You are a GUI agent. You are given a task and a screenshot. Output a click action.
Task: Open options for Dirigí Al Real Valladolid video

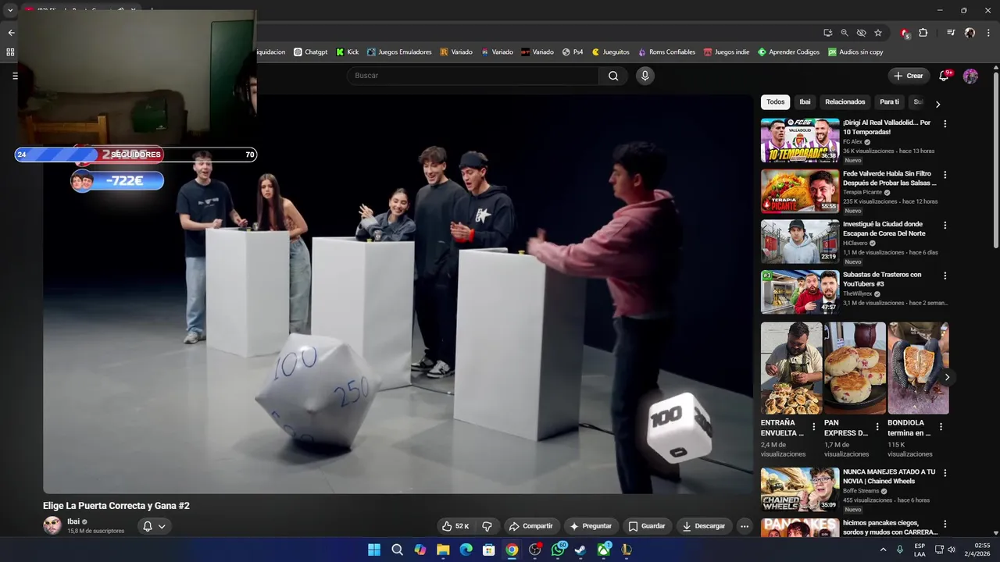[945, 123]
